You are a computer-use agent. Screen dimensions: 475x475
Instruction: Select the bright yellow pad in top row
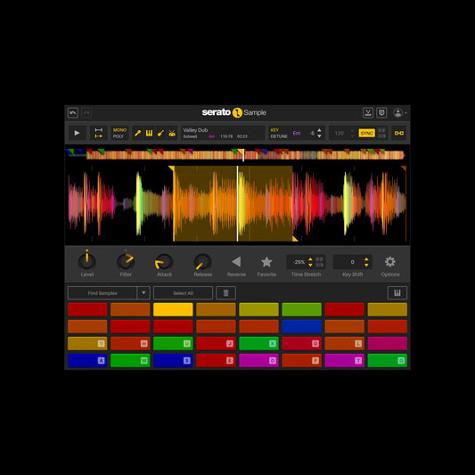tap(173, 309)
